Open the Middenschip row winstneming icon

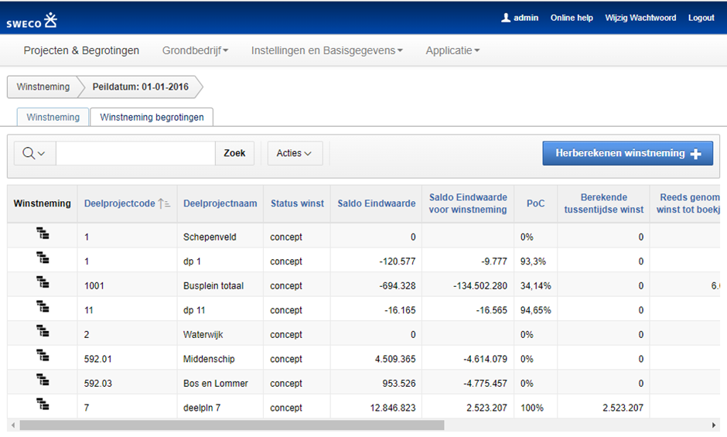point(43,357)
